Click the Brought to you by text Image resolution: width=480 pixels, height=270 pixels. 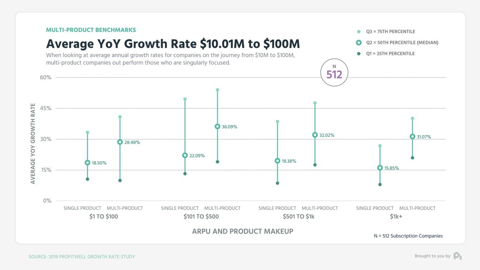click(432, 256)
